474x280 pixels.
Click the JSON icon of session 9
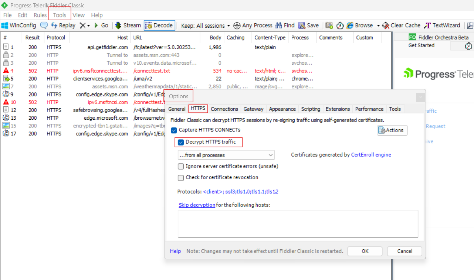[x=6, y=94]
